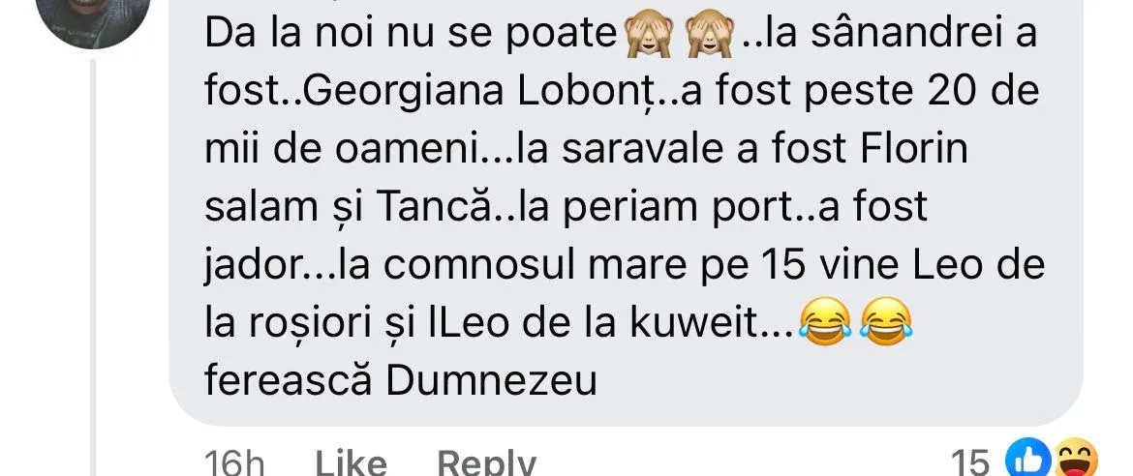Click the second see-no-evil monkey emoji
This screenshot has height=476, width=1133.
click(710, 36)
